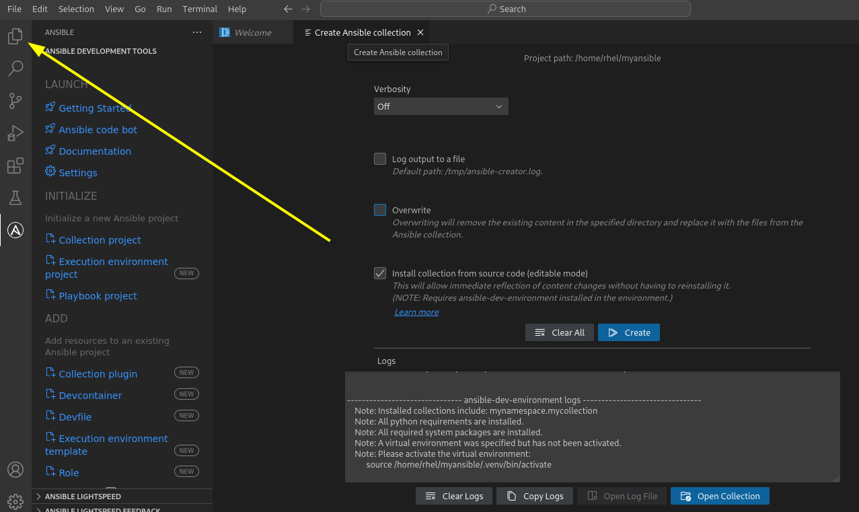Open the Run menu
The width and height of the screenshot is (859, 512).
click(163, 9)
